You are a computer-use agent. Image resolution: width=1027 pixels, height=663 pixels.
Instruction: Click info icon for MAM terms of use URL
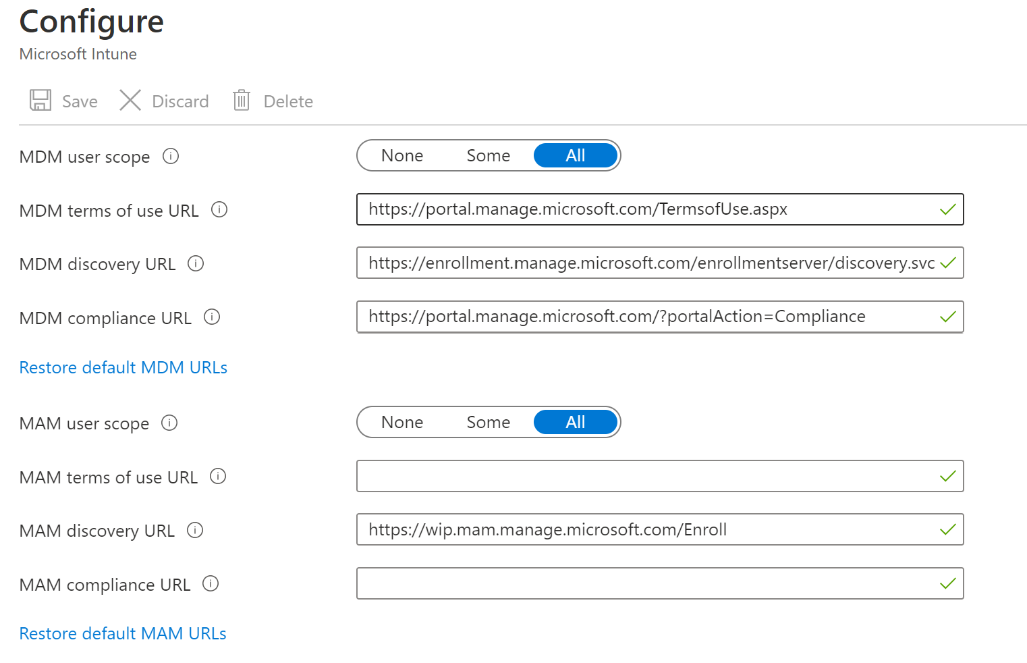[218, 477]
